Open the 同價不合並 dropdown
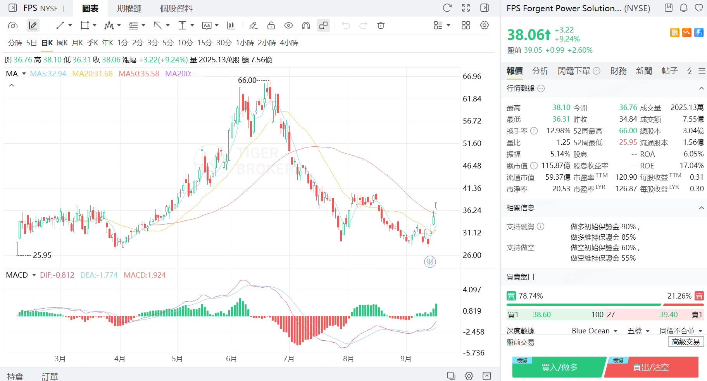This screenshot has height=381, width=707. (x=681, y=331)
